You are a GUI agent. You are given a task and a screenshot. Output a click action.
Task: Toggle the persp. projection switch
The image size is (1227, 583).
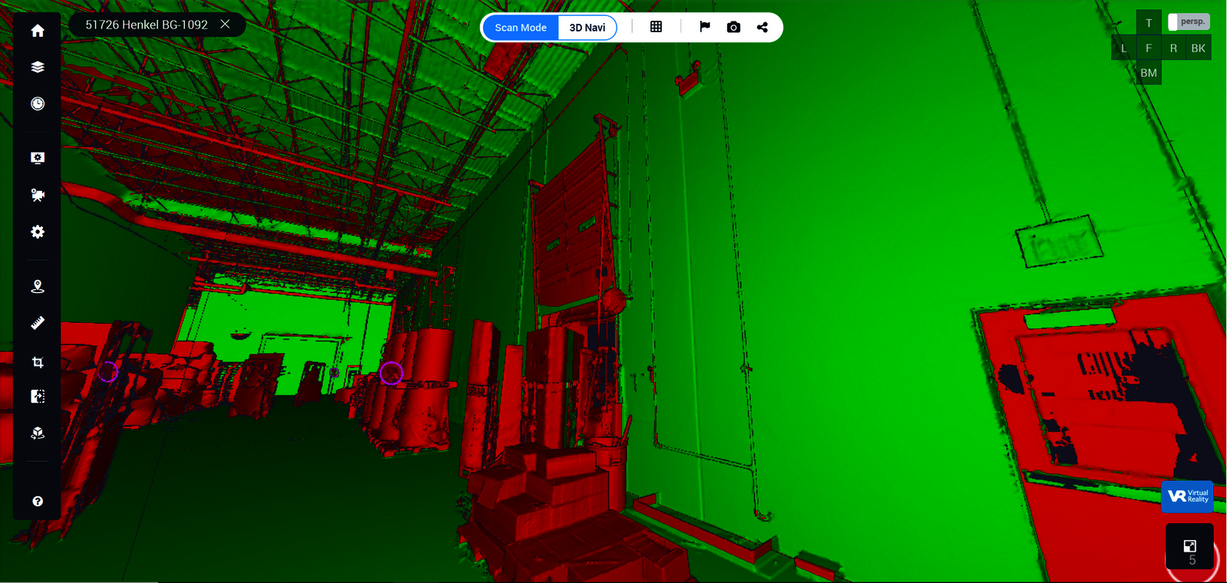(1188, 22)
